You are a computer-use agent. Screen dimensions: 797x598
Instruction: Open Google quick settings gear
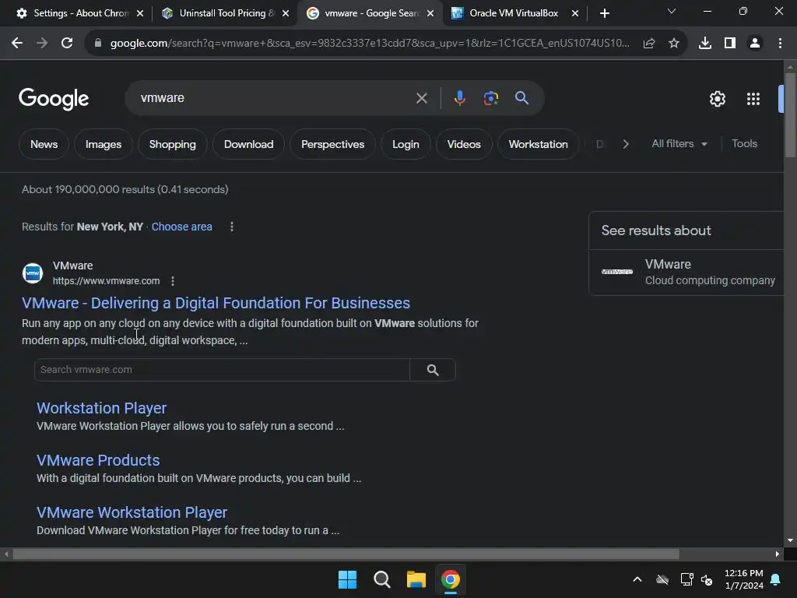717,99
